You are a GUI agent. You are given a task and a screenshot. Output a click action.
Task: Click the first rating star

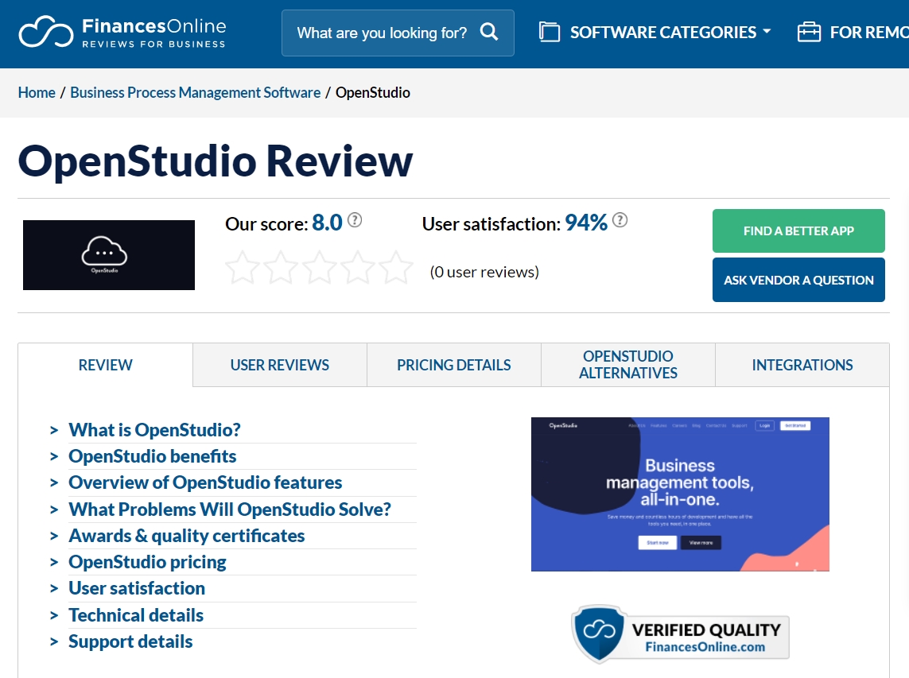243,268
